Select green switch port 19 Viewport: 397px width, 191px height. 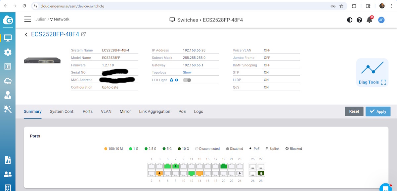click(224, 166)
